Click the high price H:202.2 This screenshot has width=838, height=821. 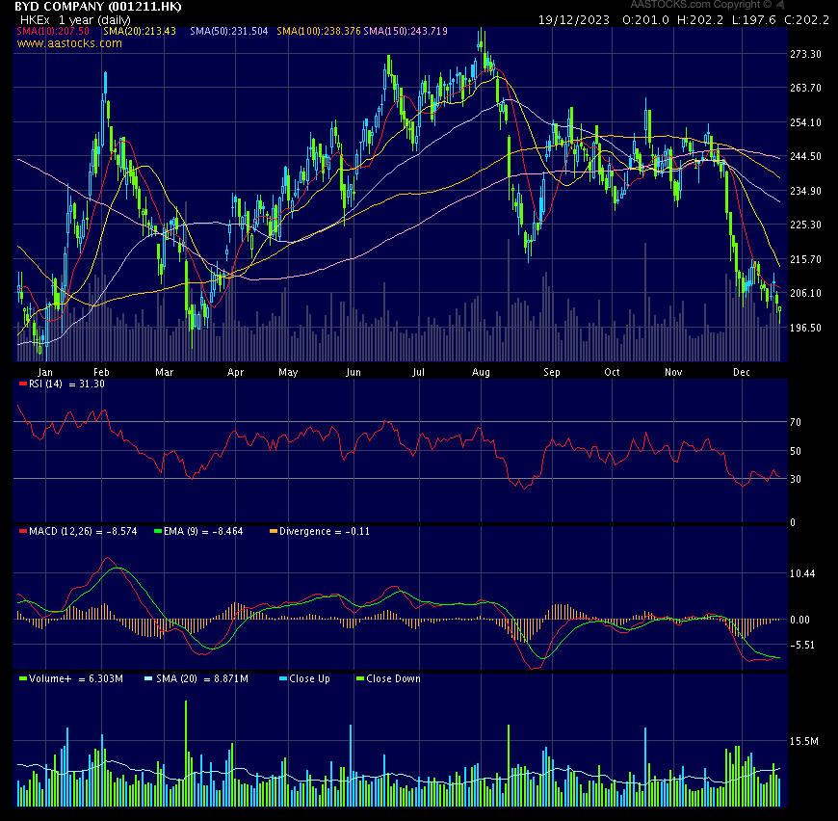point(699,20)
